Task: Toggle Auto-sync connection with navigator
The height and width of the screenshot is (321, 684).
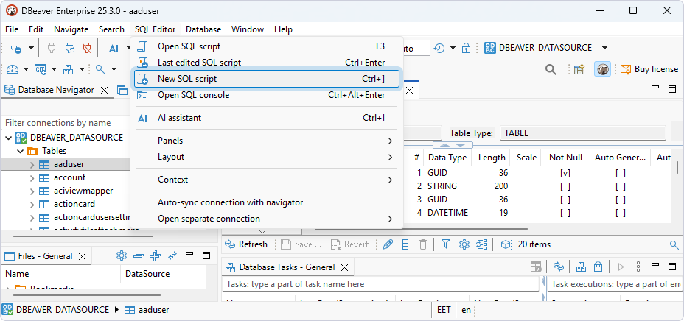Action: (267, 202)
